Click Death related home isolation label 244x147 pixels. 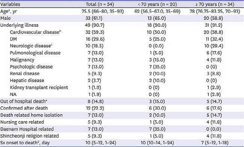pos(32,115)
